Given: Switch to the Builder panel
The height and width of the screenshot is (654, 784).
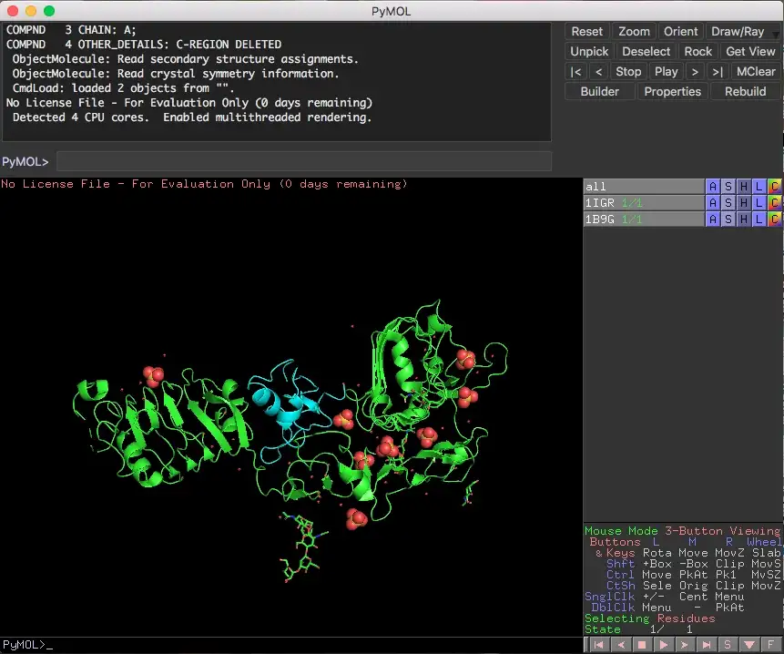Looking at the screenshot, I should pyautogui.click(x=599, y=91).
